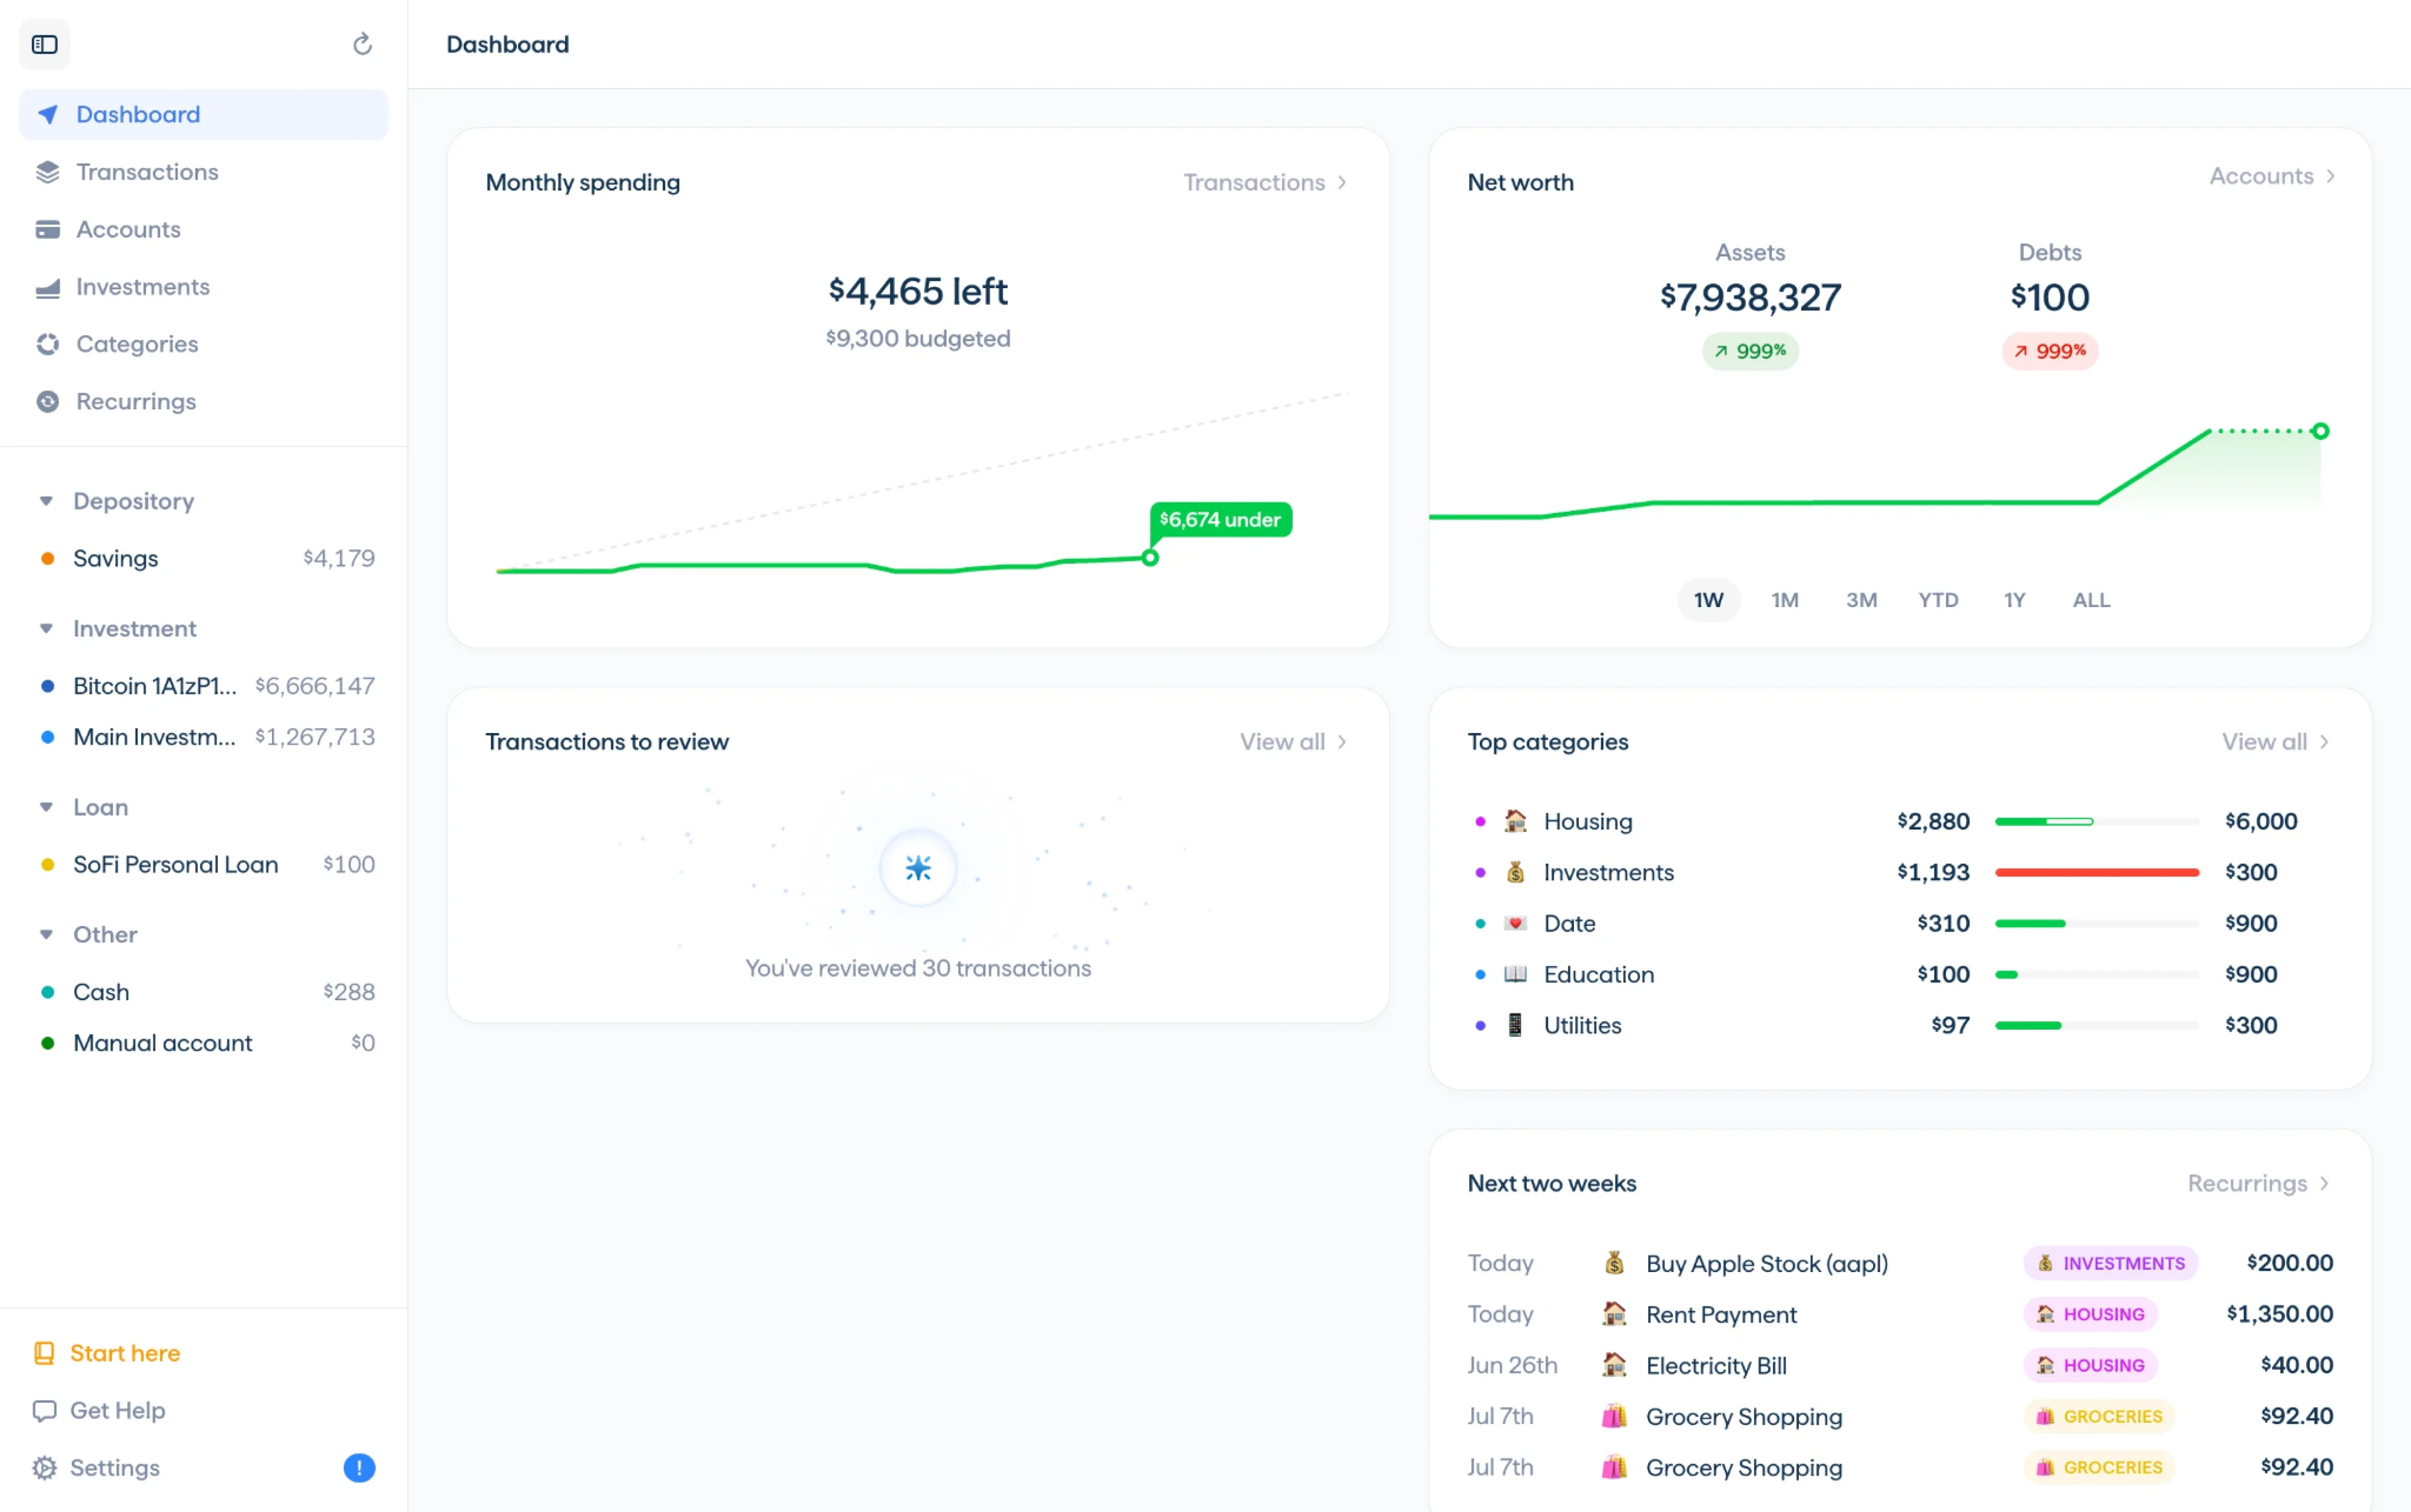Click the Accounts card icon in the sidebar
The image size is (2411, 1512).
[47, 229]
